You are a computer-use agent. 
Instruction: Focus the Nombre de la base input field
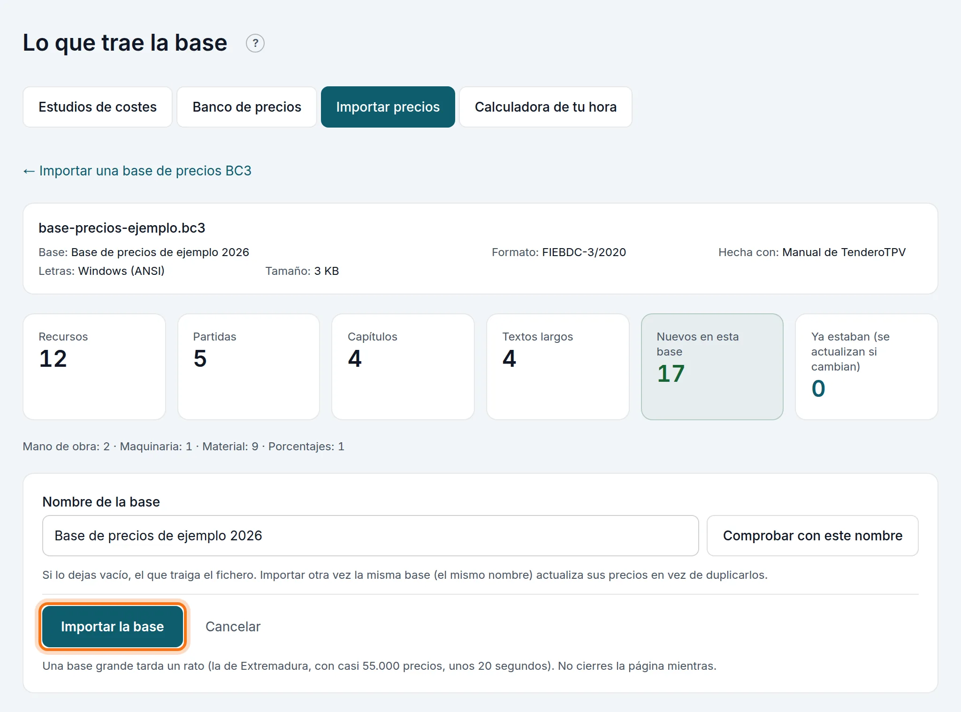click(370, 536)
